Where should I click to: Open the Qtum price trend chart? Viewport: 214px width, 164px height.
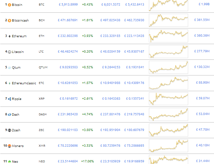(x=169, y=67)
